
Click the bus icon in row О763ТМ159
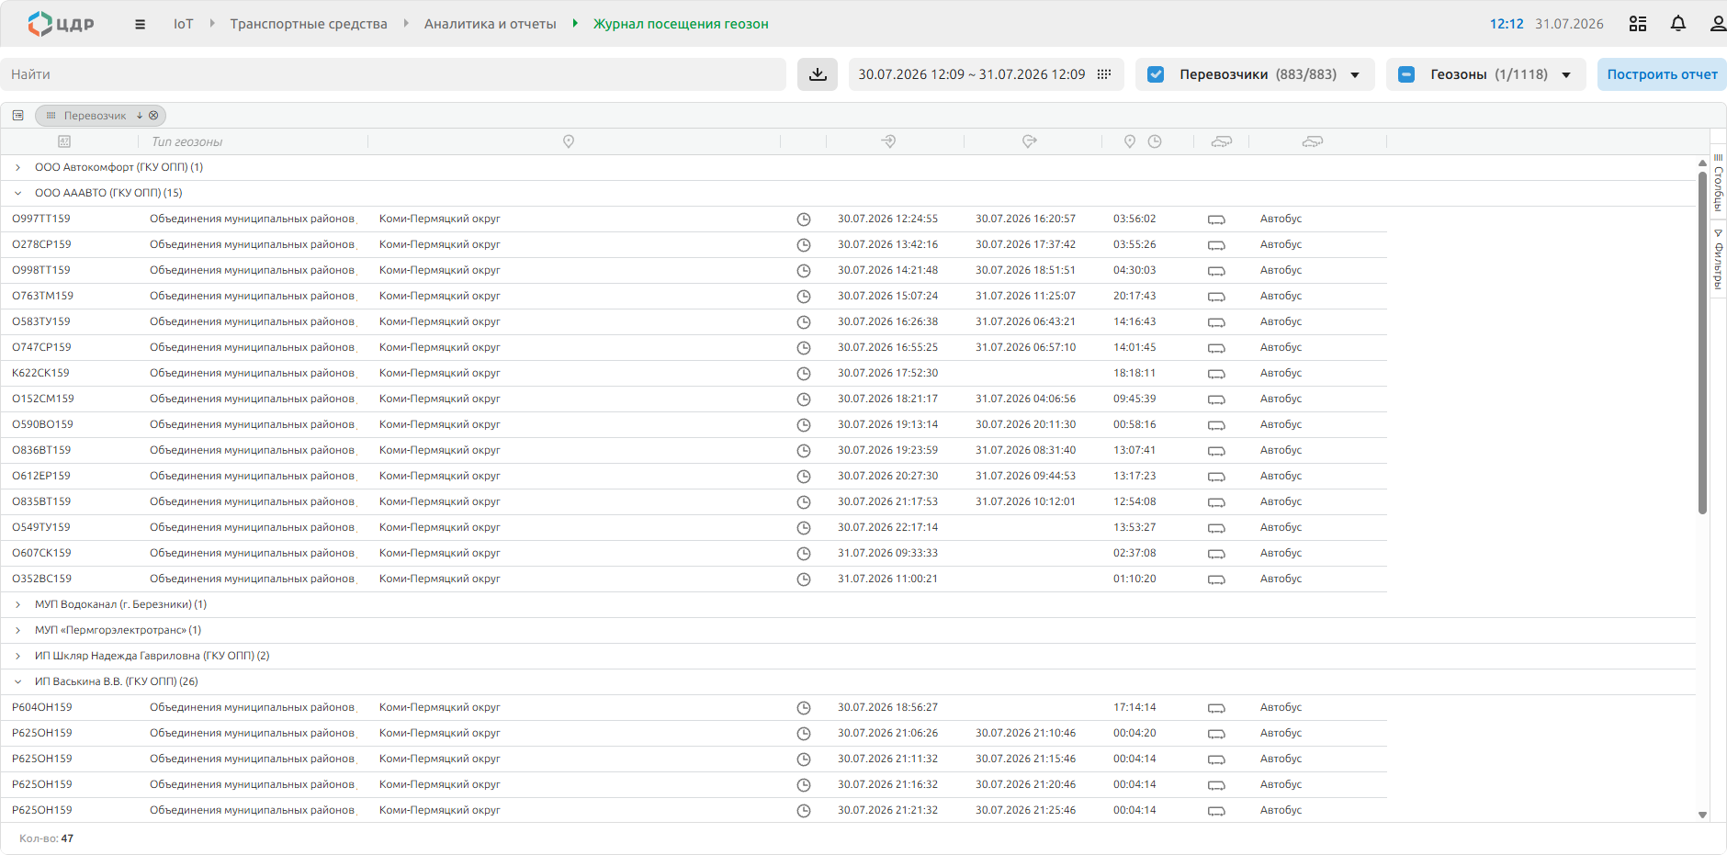pyautogui.click(x=1216, y=297)
